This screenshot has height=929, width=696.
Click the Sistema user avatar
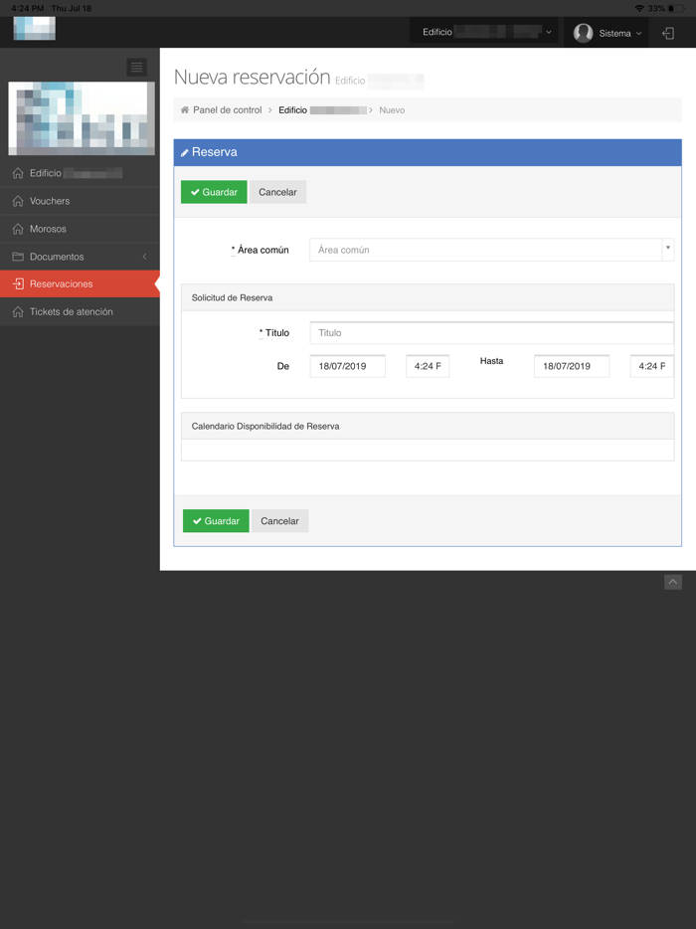click(584, 33)
